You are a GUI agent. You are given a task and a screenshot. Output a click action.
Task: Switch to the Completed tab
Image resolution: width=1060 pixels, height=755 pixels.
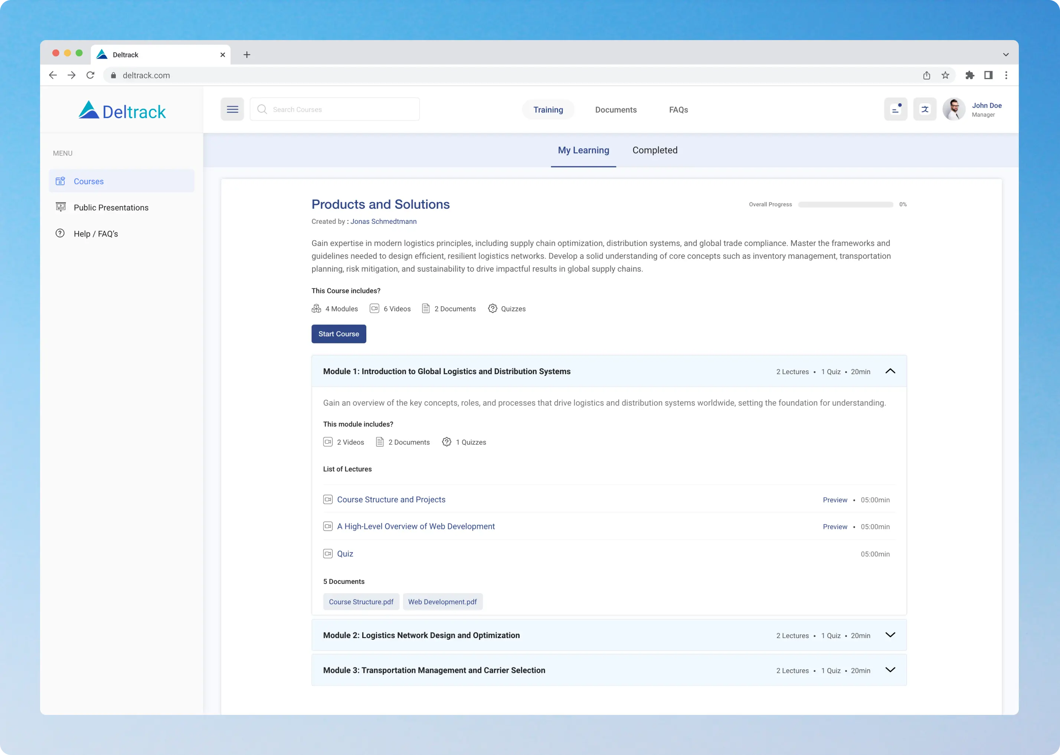click(x=654, y=150)
